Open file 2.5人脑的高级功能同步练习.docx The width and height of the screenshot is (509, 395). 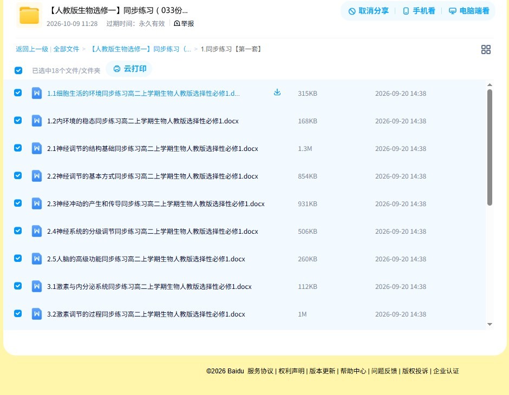click(146, 259)
